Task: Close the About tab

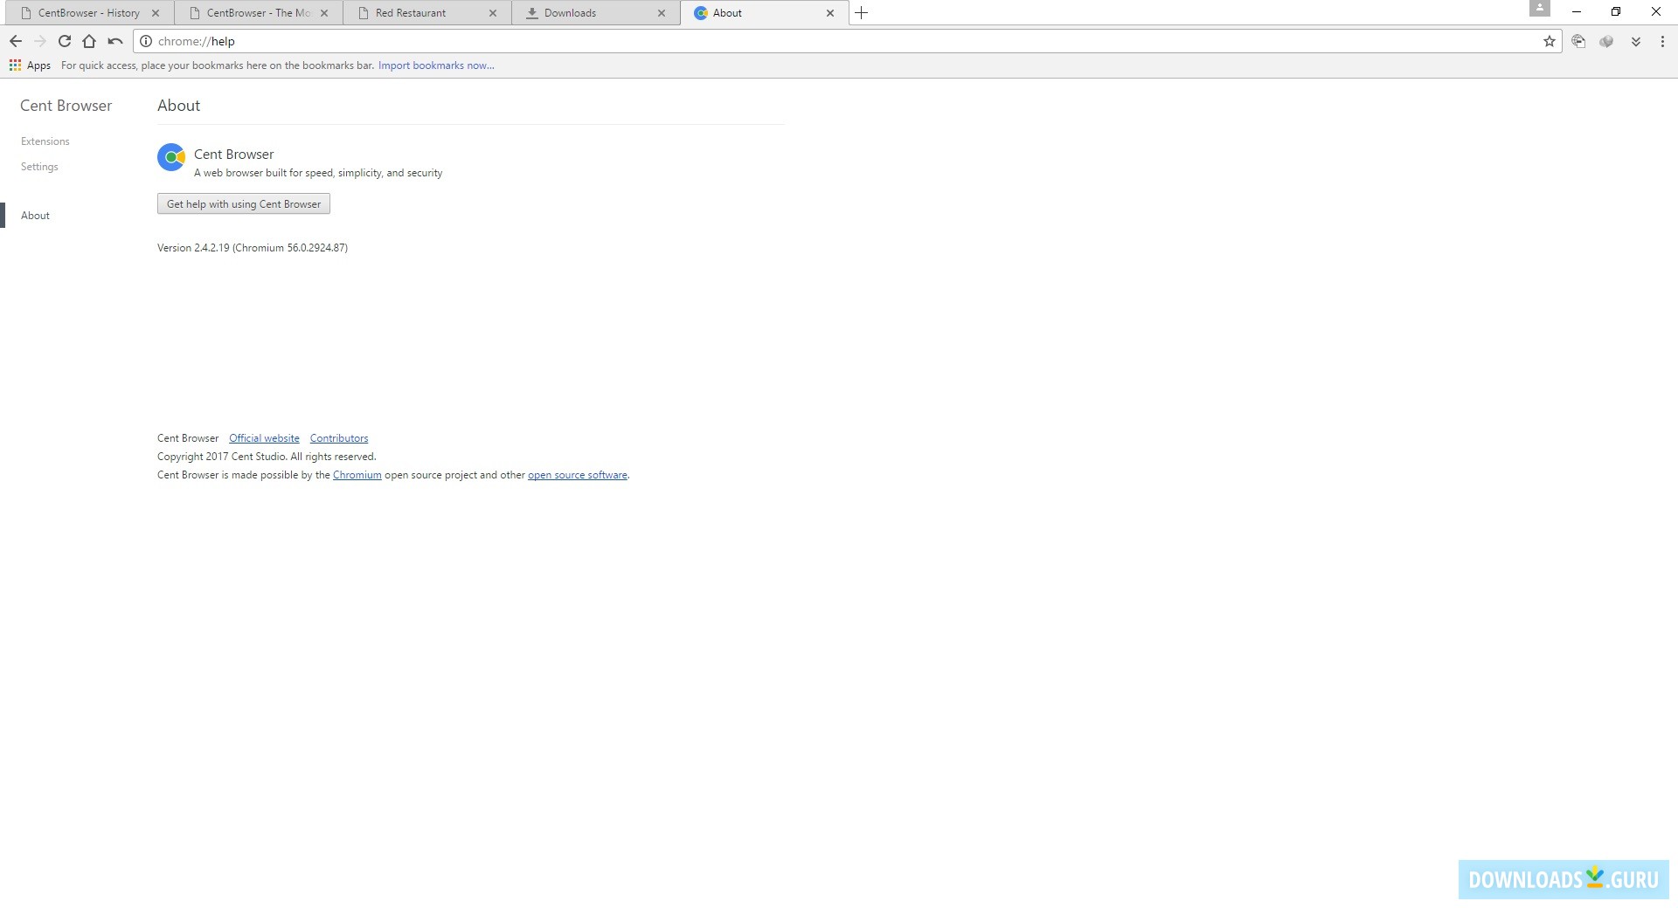Action: (830, 13)
